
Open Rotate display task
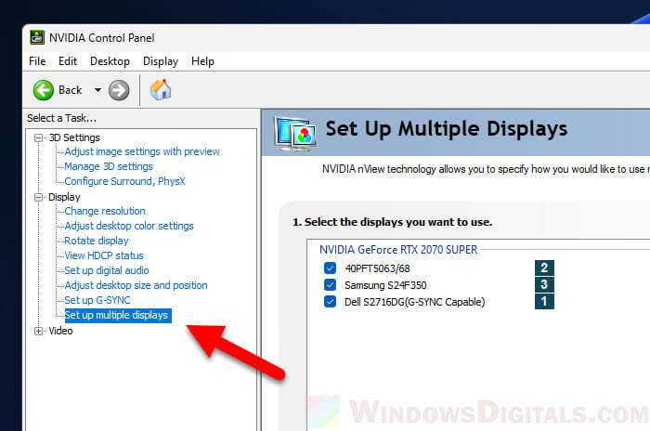[x=97, y=241]
